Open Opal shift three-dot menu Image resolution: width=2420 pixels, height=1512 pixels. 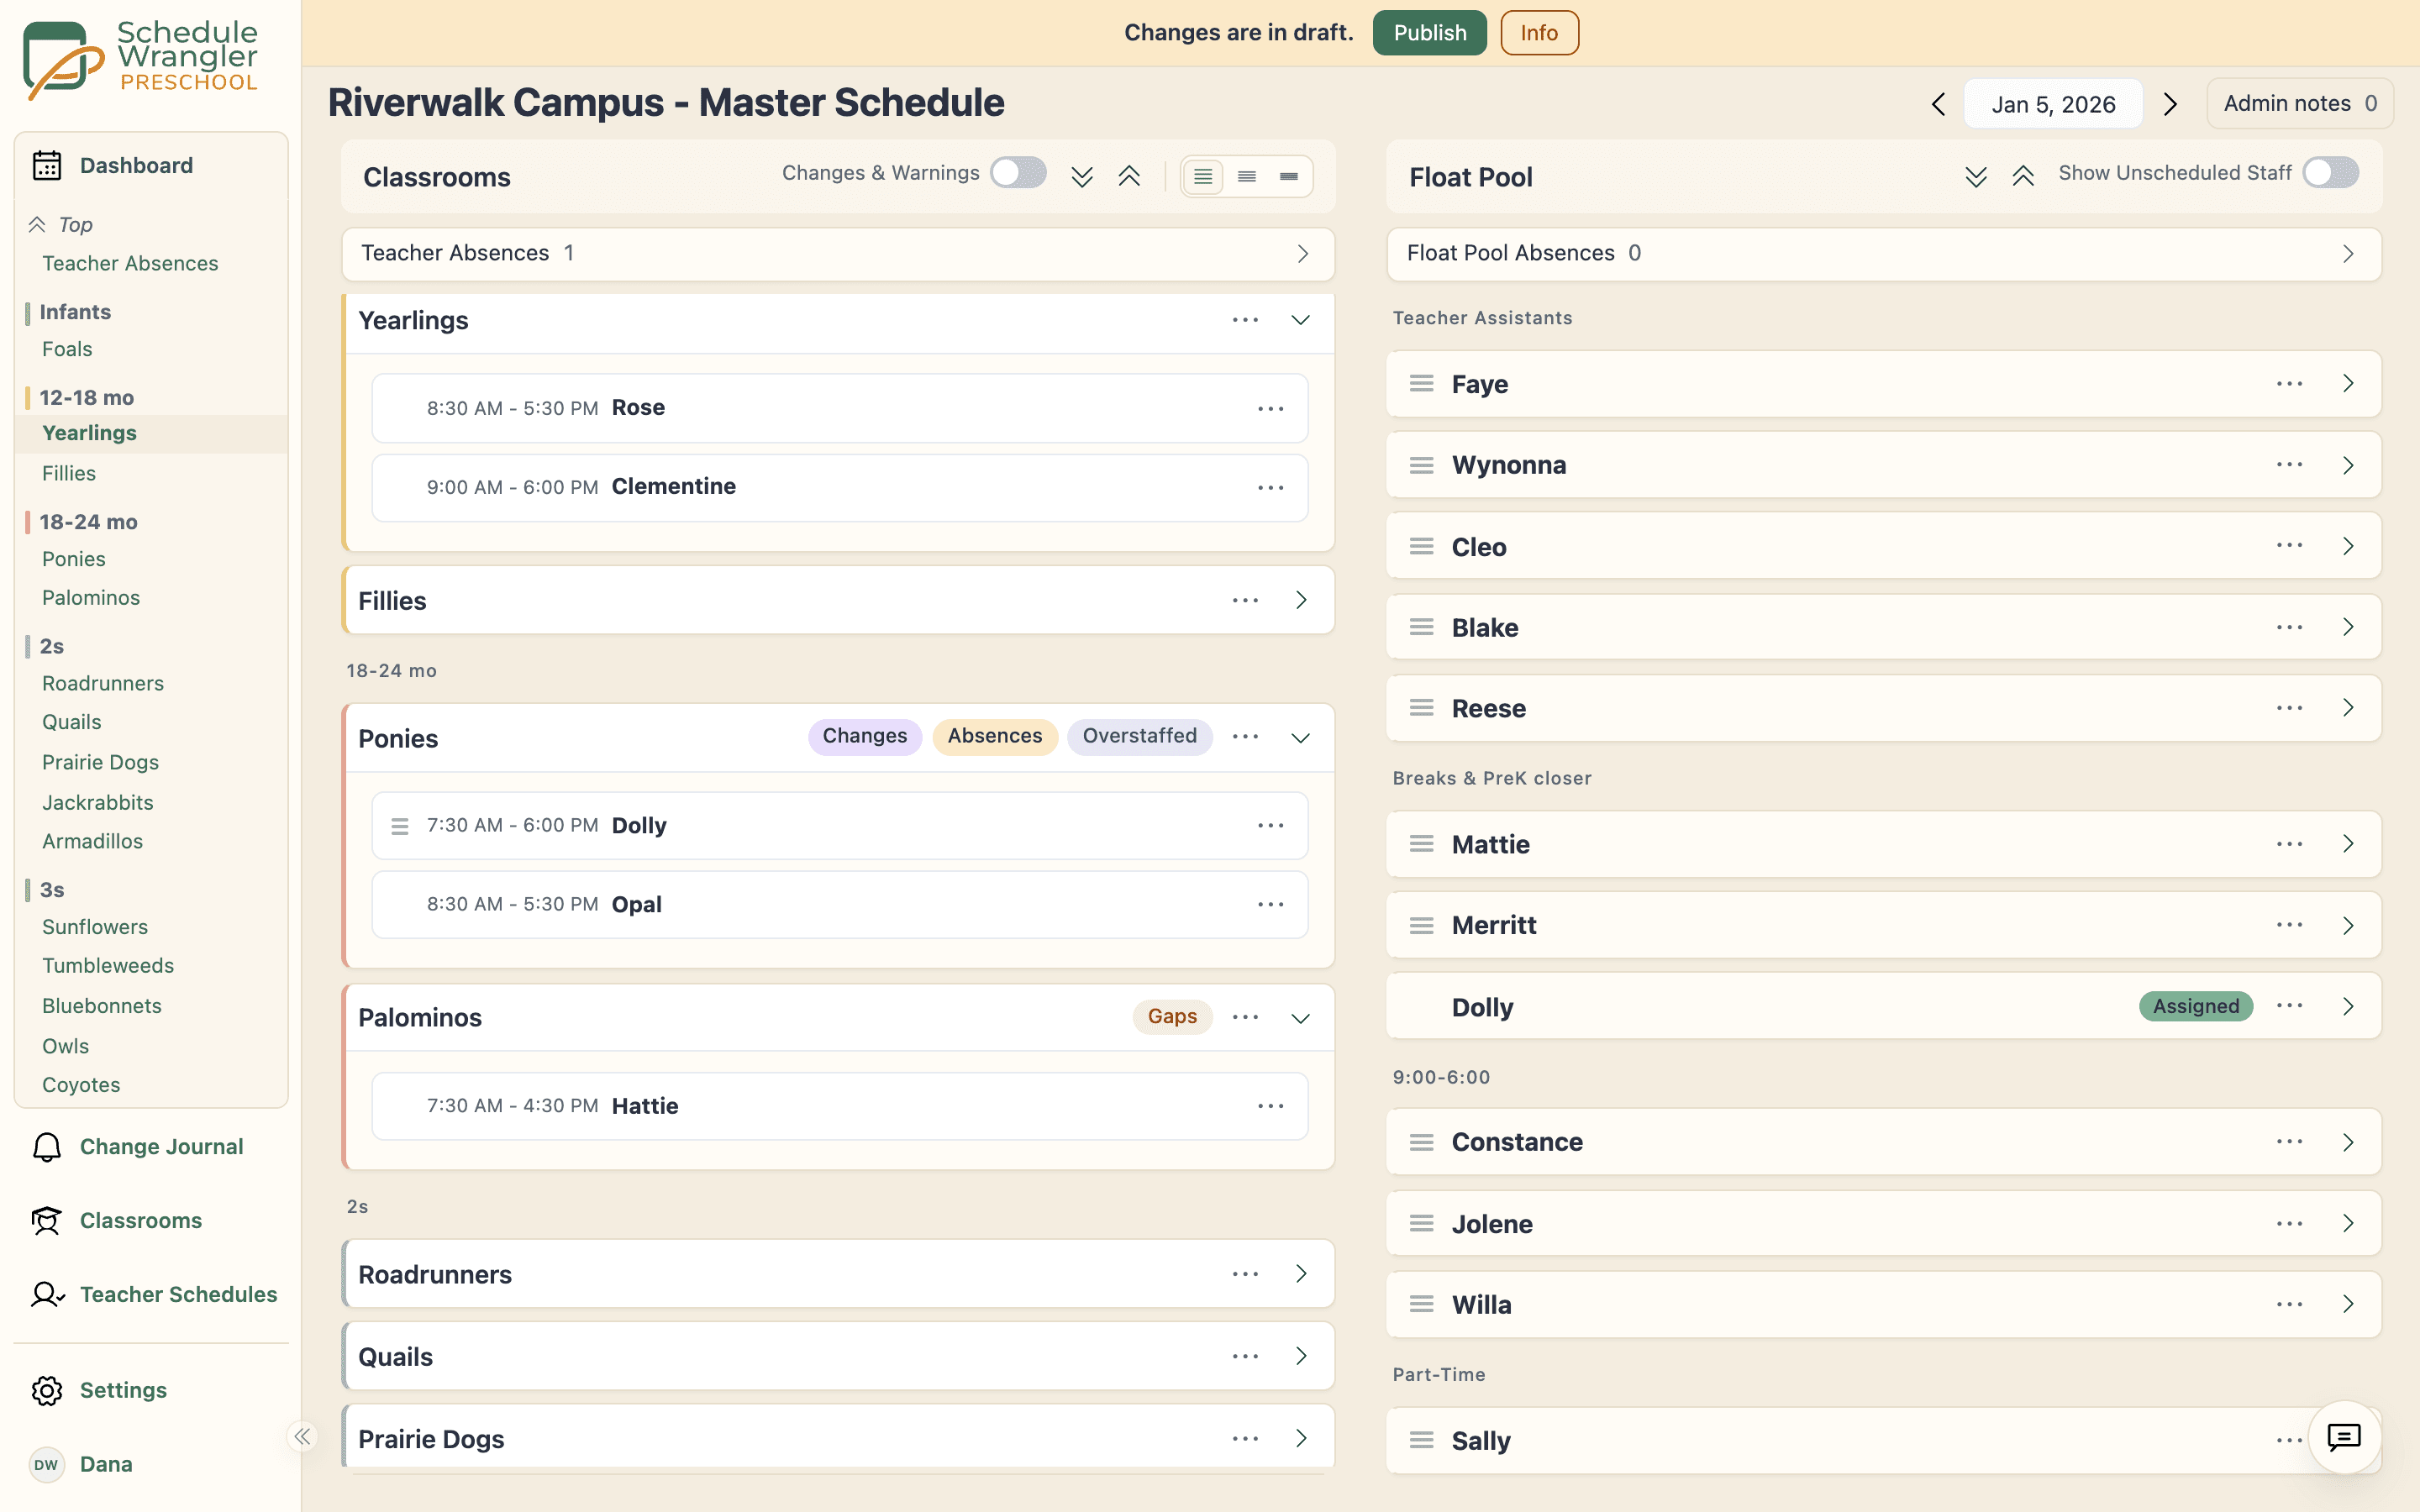pyautogui.click(x=1271, y=905)
